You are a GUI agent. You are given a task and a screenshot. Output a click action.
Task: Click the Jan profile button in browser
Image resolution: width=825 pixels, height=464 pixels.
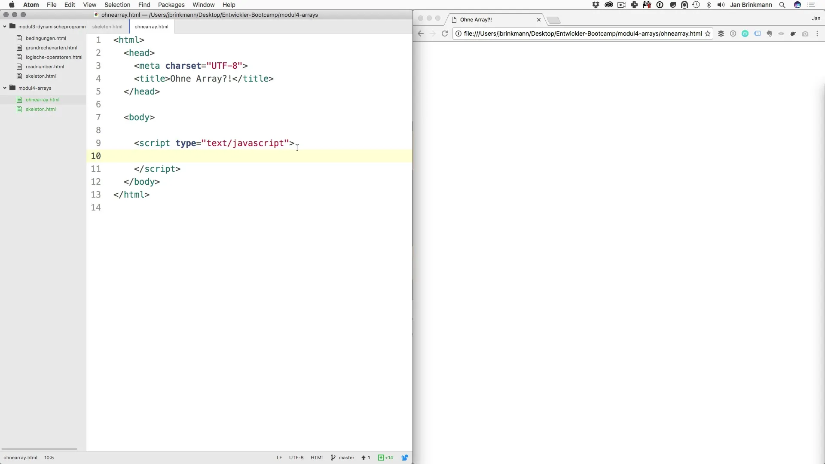tap(816, 18)
